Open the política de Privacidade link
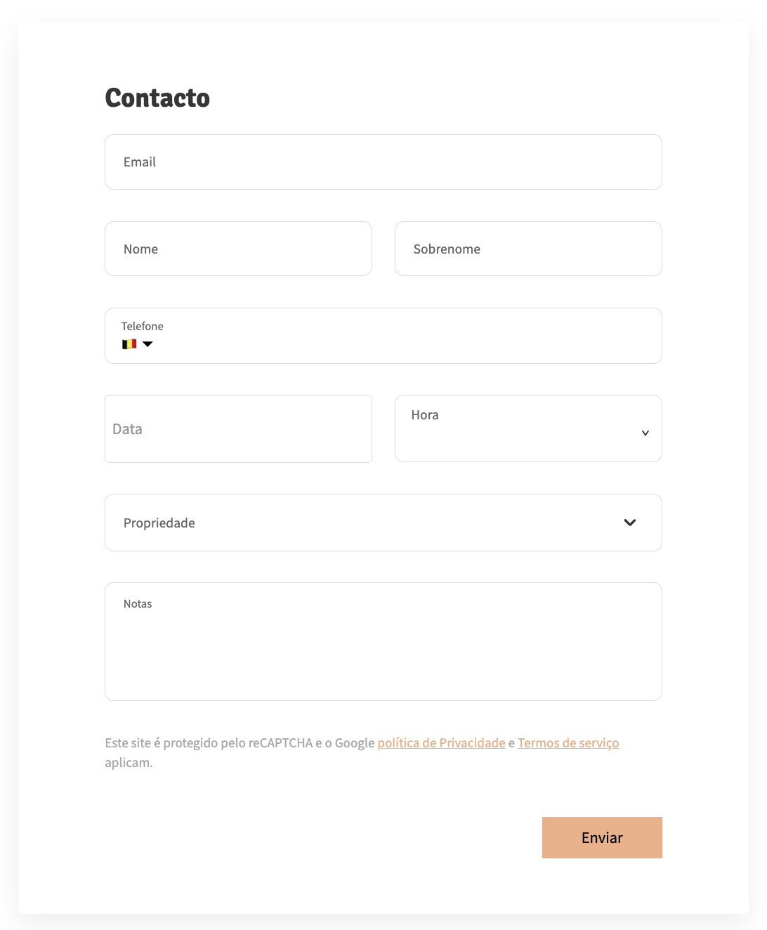Screen dimensions: 767x930 coord(441,742)
